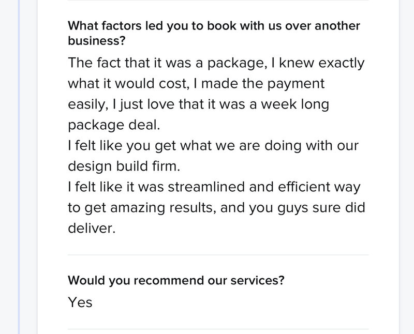This screenshot has width=414, height=334.
Task: Click the words 'week long' in the response
Action: coord(295,105)
